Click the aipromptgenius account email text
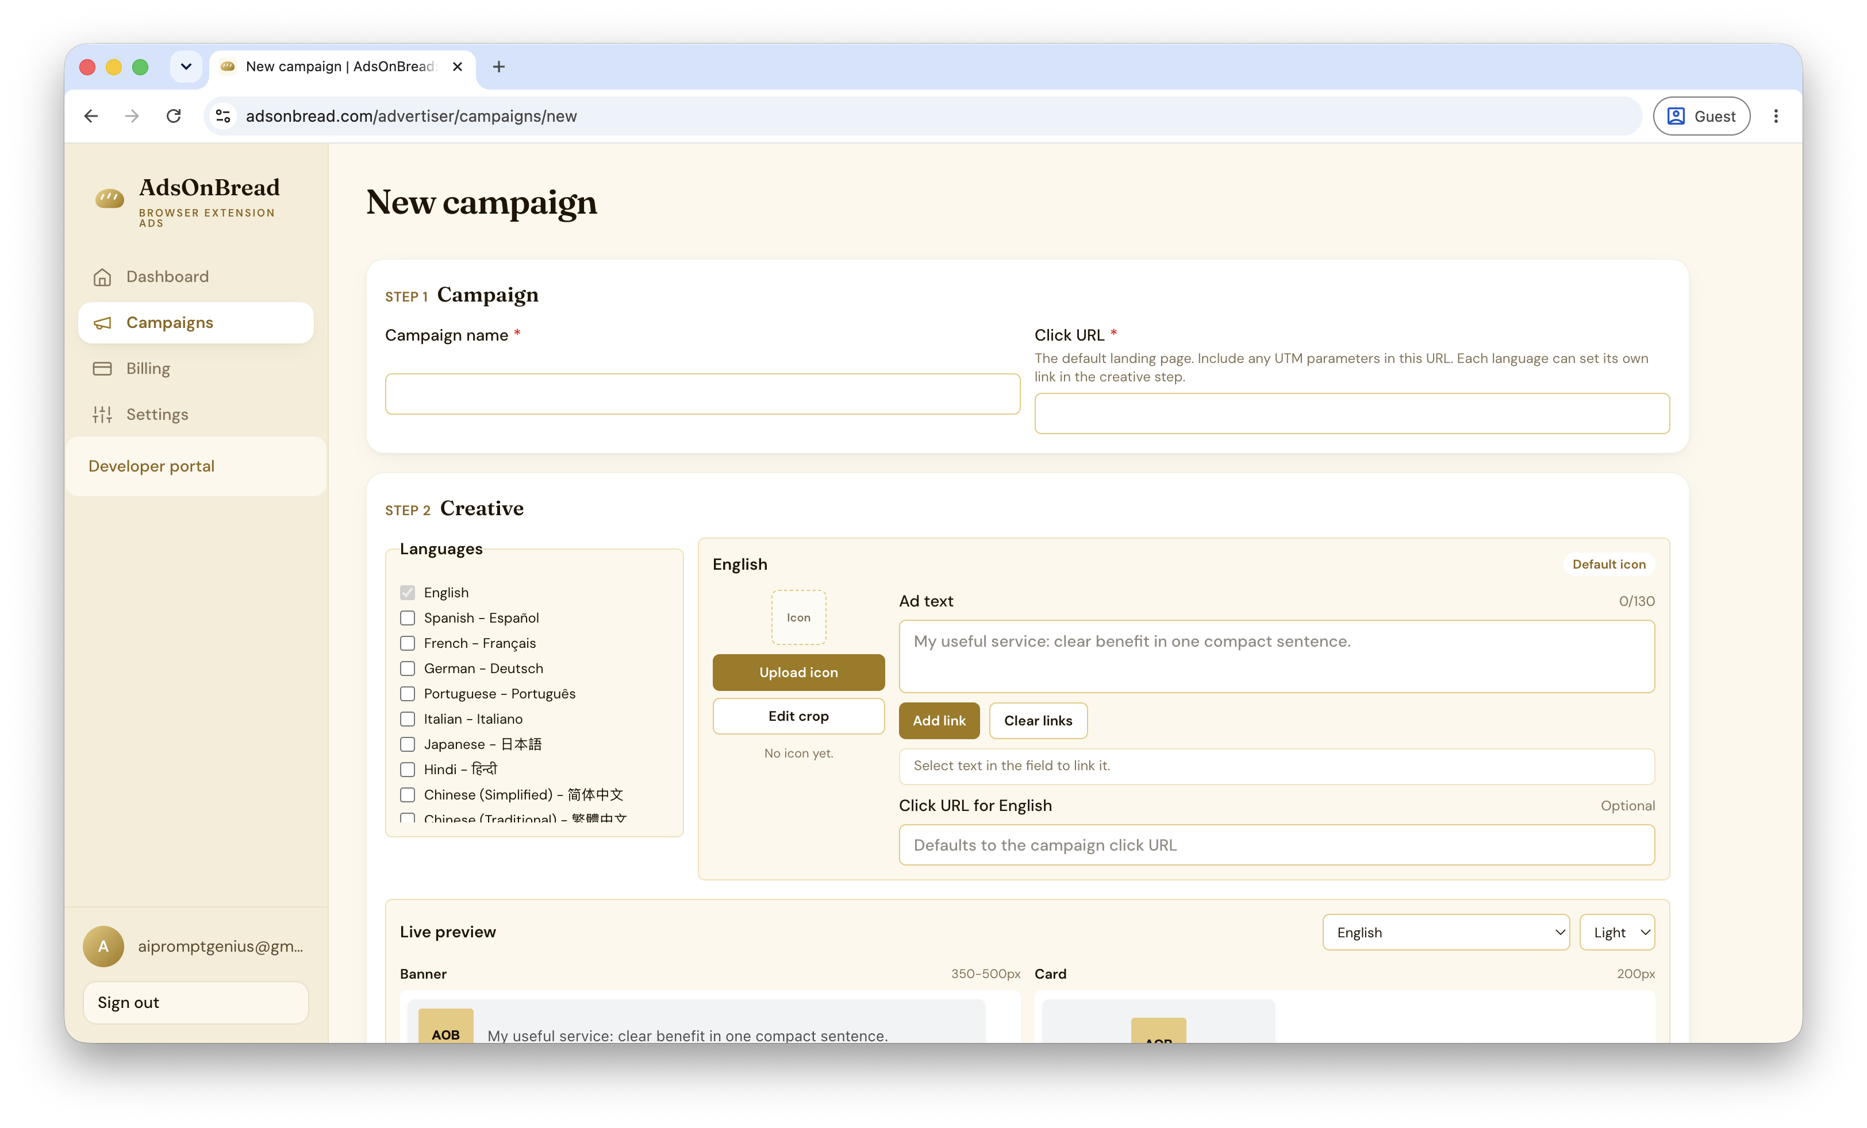The width and height of the screenshot is (1867, 1128). (221, 947)
